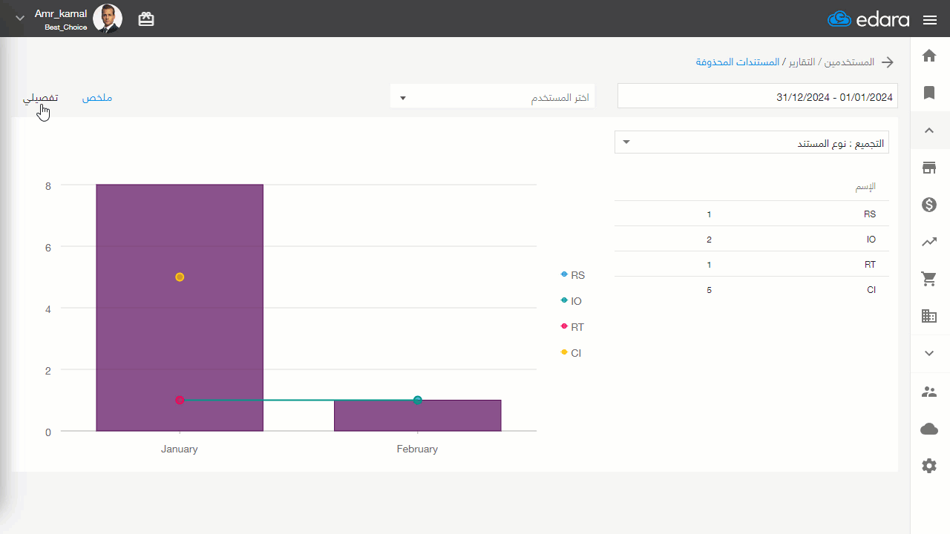Open the trending-up sales icon in sidebar
The width and height of the screenshot is (950, 534).
coord(929,242)
